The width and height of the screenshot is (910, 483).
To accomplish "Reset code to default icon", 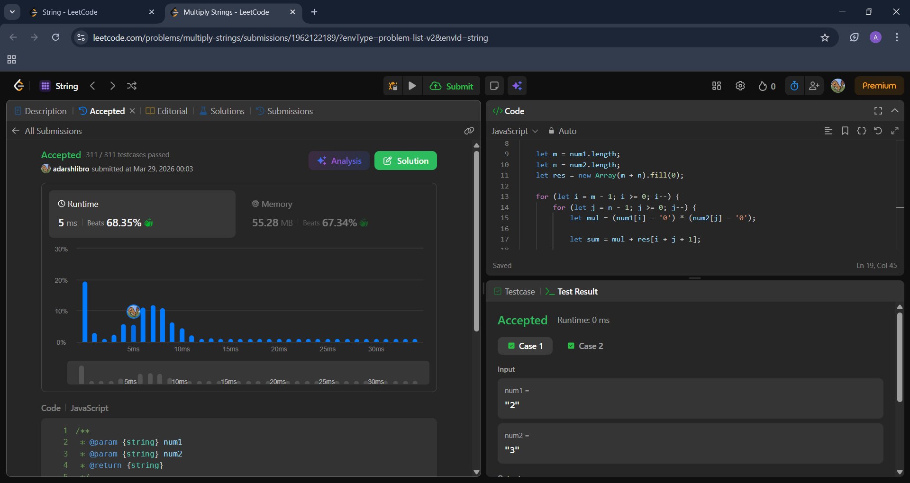I will pos(878,131).
